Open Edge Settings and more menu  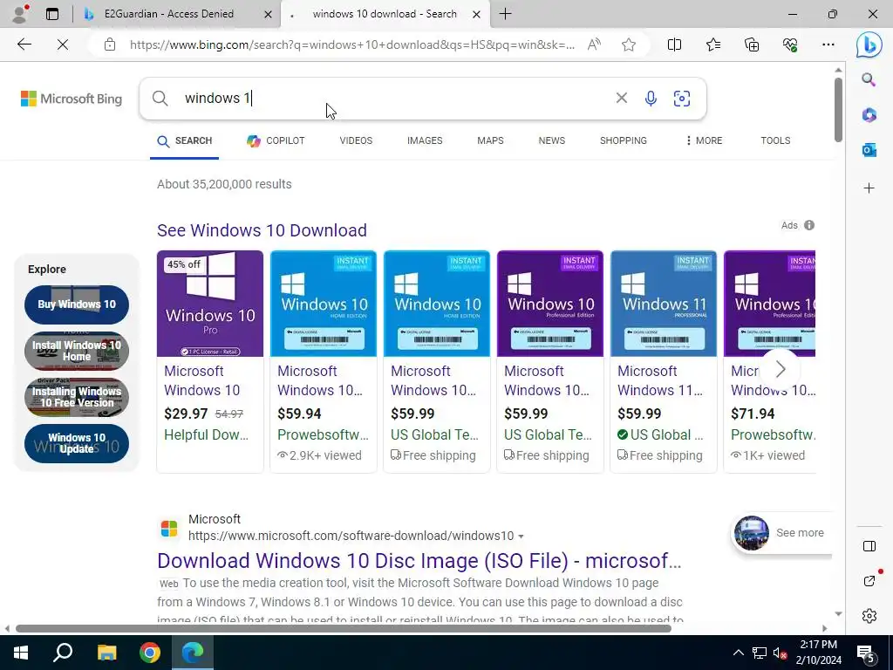[828, 44]
